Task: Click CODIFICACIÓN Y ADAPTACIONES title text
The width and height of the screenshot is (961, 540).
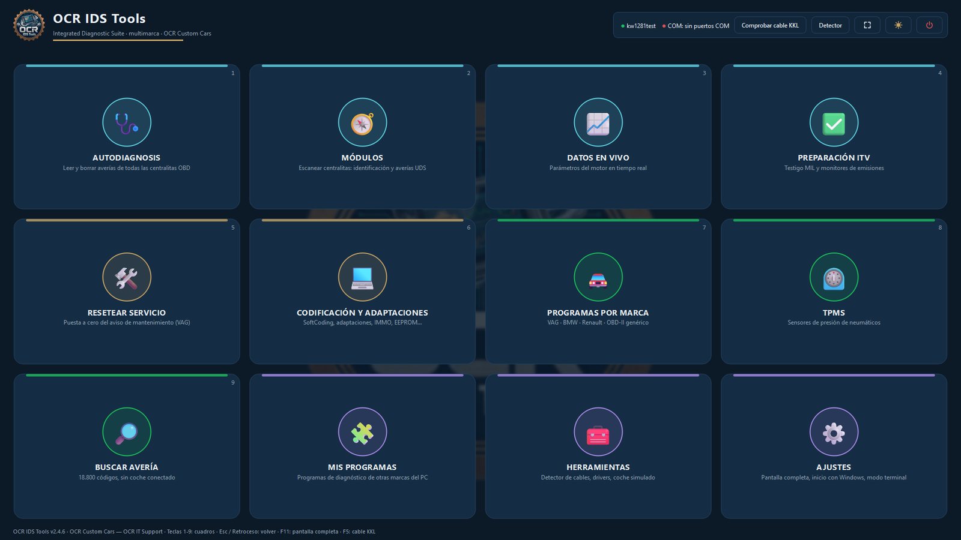Action: coord(362,313)
